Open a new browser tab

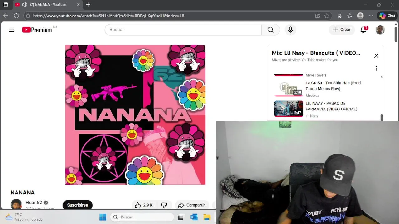pos(88,5)
